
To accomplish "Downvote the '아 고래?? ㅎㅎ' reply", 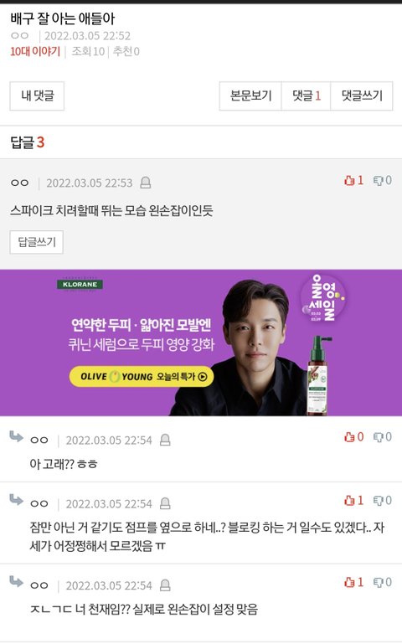I will click(x=382, y=437).
